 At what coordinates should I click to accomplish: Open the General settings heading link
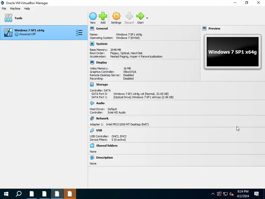pyautogui.click(x=102, y=29)
